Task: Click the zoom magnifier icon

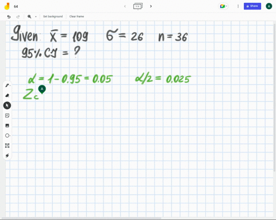Action: (x=29, y=17)
